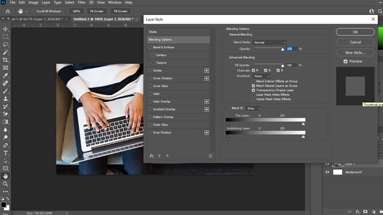Image resolution: width=383 pixels, height=215 pixels.
Task: Switch to the Untitled-2 document tab
Action: click(x=103, y=19)
